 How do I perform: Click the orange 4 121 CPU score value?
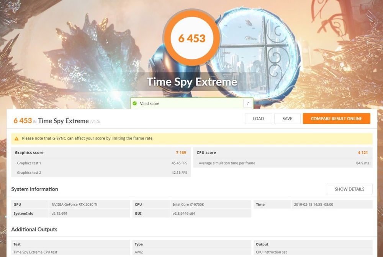click(x=363, y=152)
